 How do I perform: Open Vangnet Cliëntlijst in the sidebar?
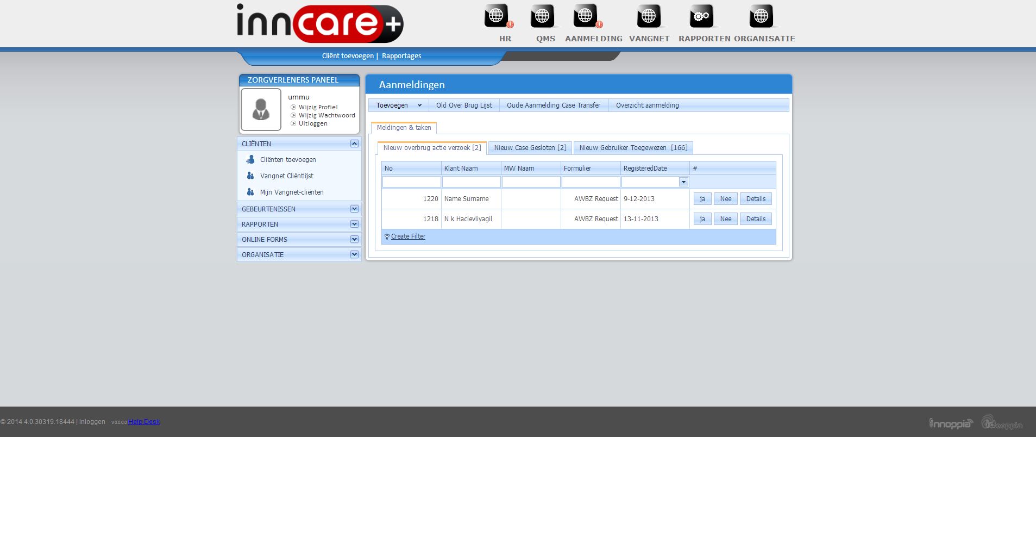pyautogui.click(x=286, y=176)
